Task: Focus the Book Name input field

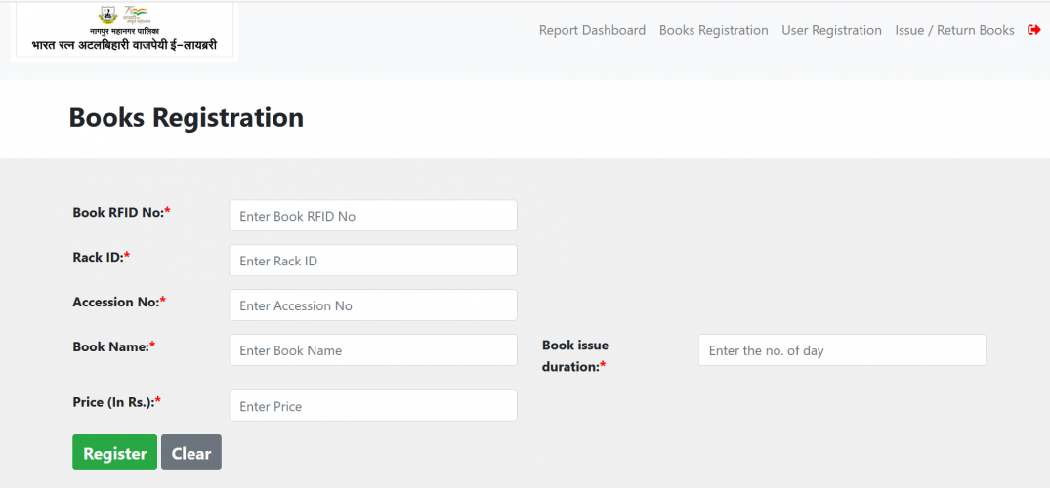Action: 373,350
